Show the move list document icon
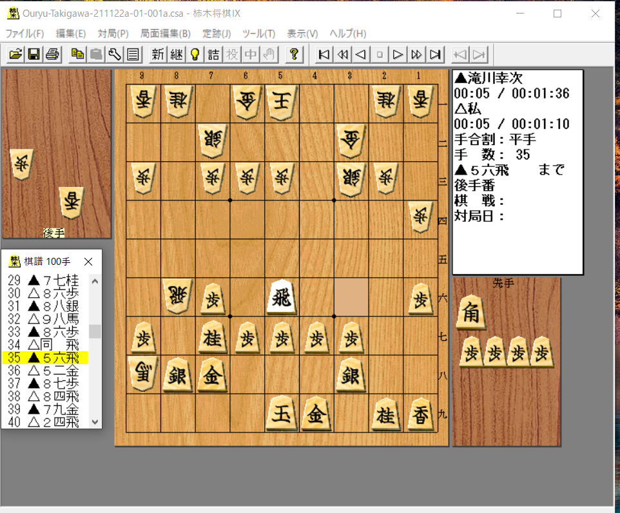This screenshot has width=620, height=513. click(133, 54)
